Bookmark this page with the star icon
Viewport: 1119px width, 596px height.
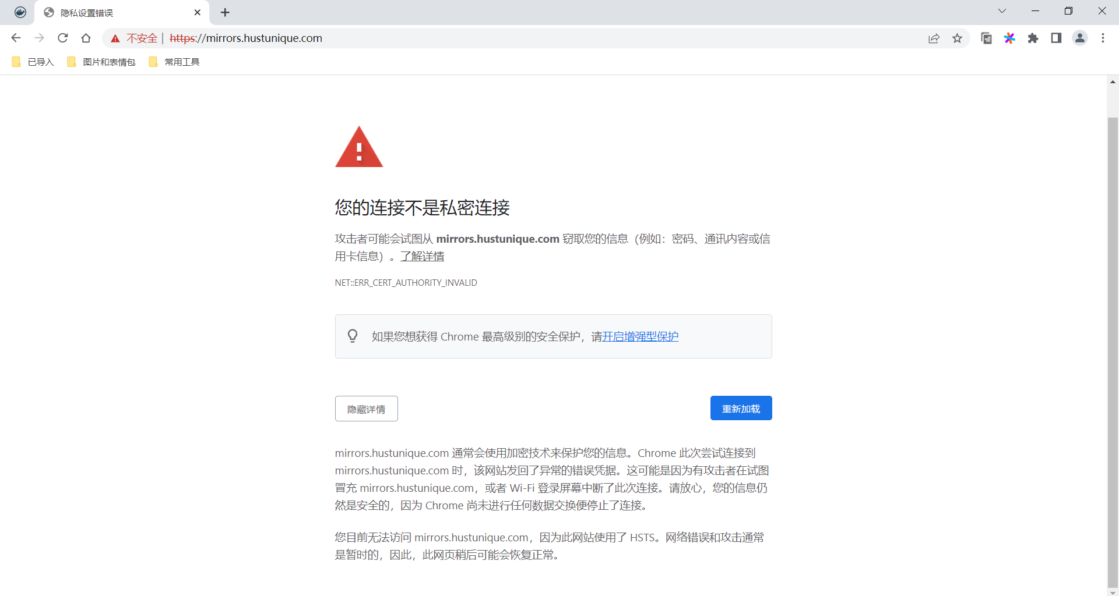click(x=957, y=38)
